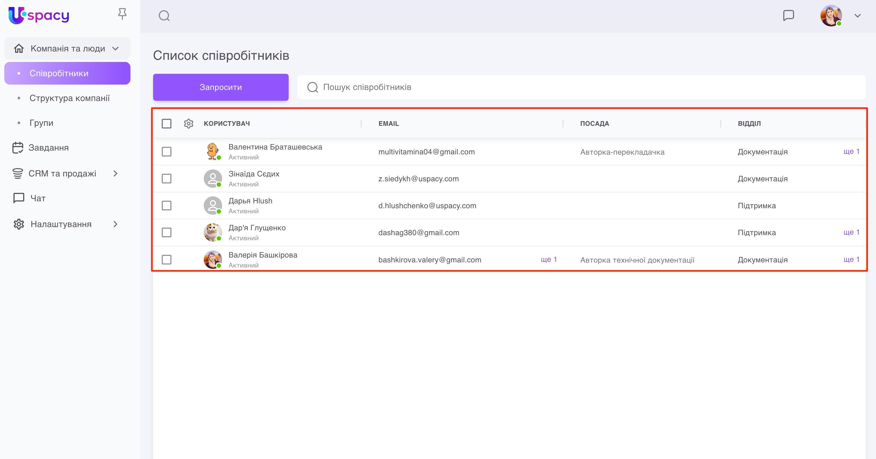Click the Uspacy logo
The image size is (876, 459).
39,15
